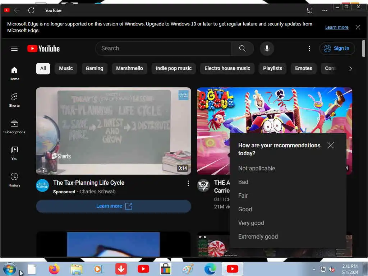Image resolution: width=368 pixels, height=276 pixels.
Task: Open Subscriptions in sidebar
Action: (14, 127)
